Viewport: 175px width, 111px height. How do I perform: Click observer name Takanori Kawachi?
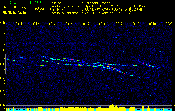click(x=98, y=3)
